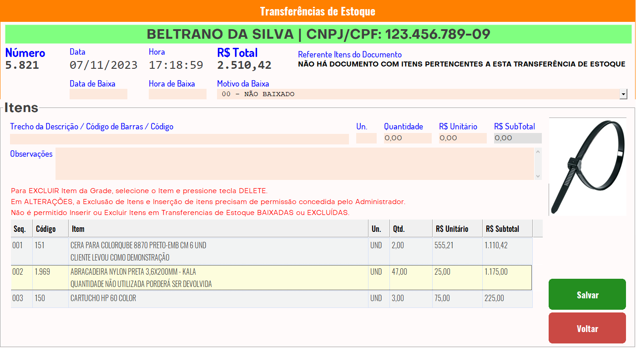Click the Un. input field
Image resolution: width=636 pixels, height=348 pixels.
coord(366,138)
